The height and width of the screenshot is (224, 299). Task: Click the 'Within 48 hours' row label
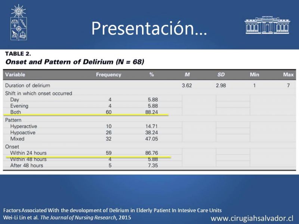[x=28, y=159]
